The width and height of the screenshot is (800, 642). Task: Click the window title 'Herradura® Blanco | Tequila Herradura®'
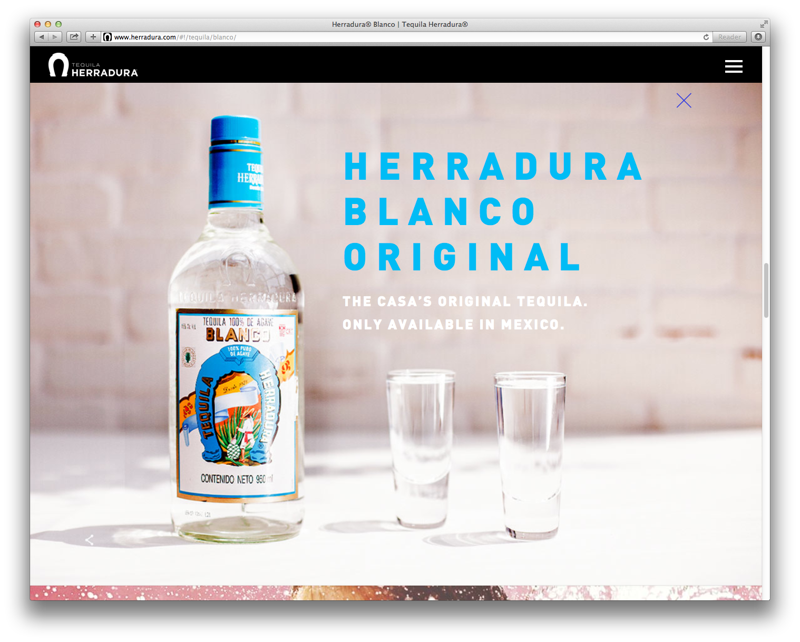(400, 24)
